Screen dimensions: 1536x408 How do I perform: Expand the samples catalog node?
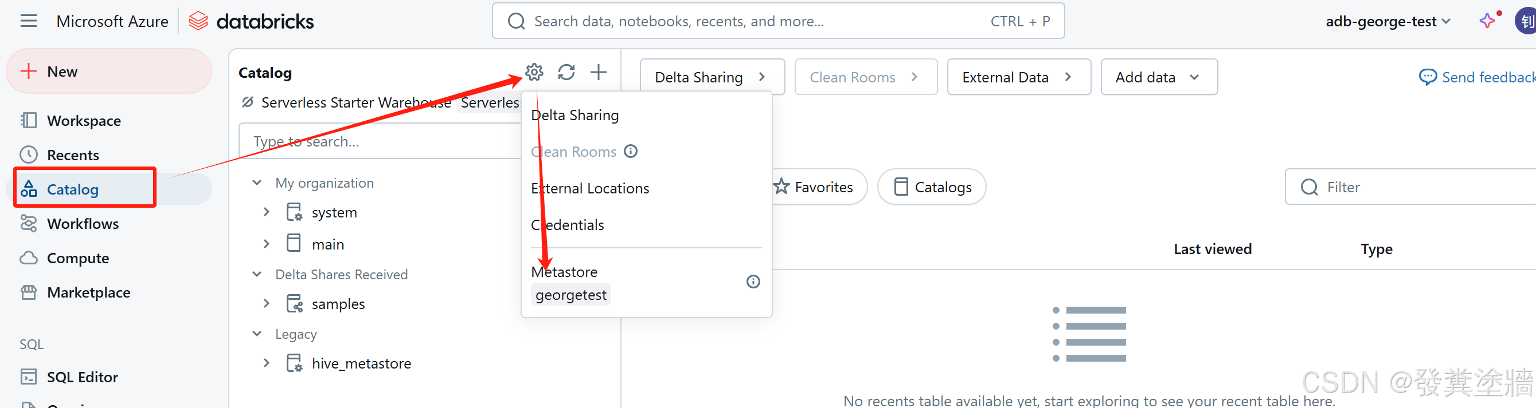tap(267, 303)
